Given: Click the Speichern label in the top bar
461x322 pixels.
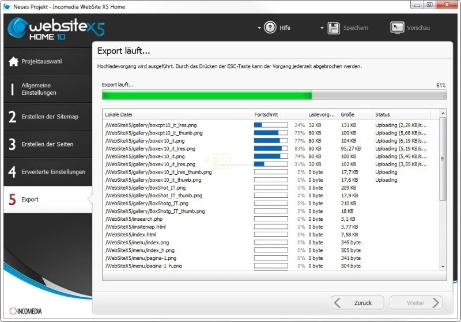Looking at the screenshot, I should (x=356, y=28).
